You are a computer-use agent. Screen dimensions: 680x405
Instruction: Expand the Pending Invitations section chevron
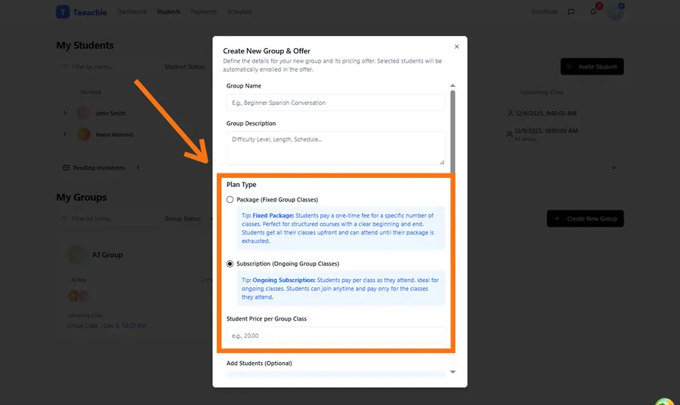614,168
